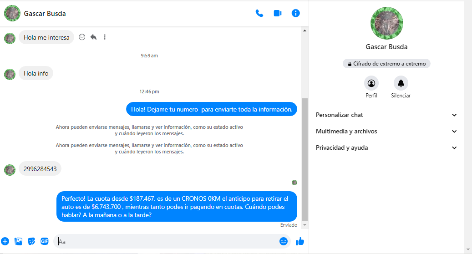Open more options for 'Hola me interesa'
Image resolution: width=472 pixels, height=254 pixels.
coord(105,37)
